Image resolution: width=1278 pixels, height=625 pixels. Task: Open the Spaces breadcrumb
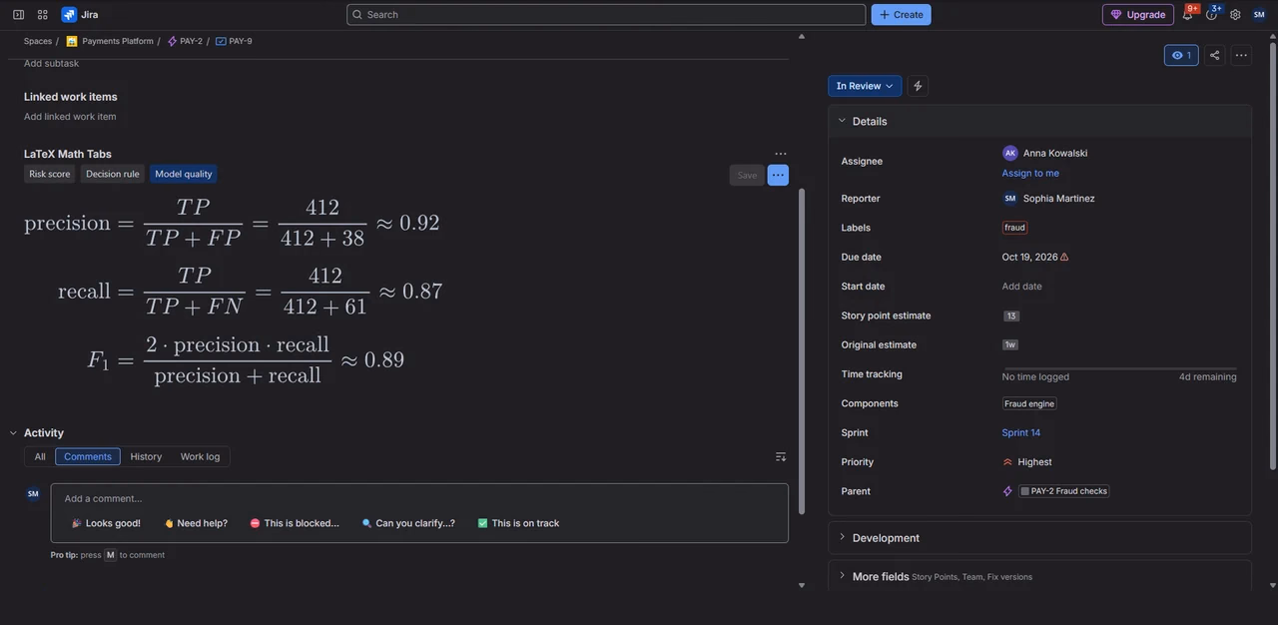click(x=38, y=41)
